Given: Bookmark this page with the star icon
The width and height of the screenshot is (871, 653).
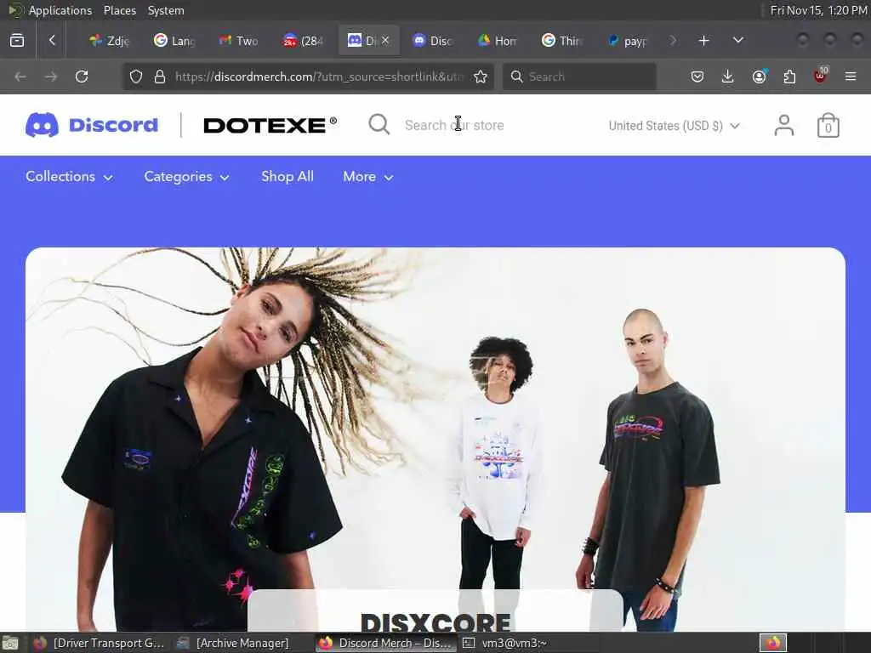Looking at the screenshot, I should (481, 77).
